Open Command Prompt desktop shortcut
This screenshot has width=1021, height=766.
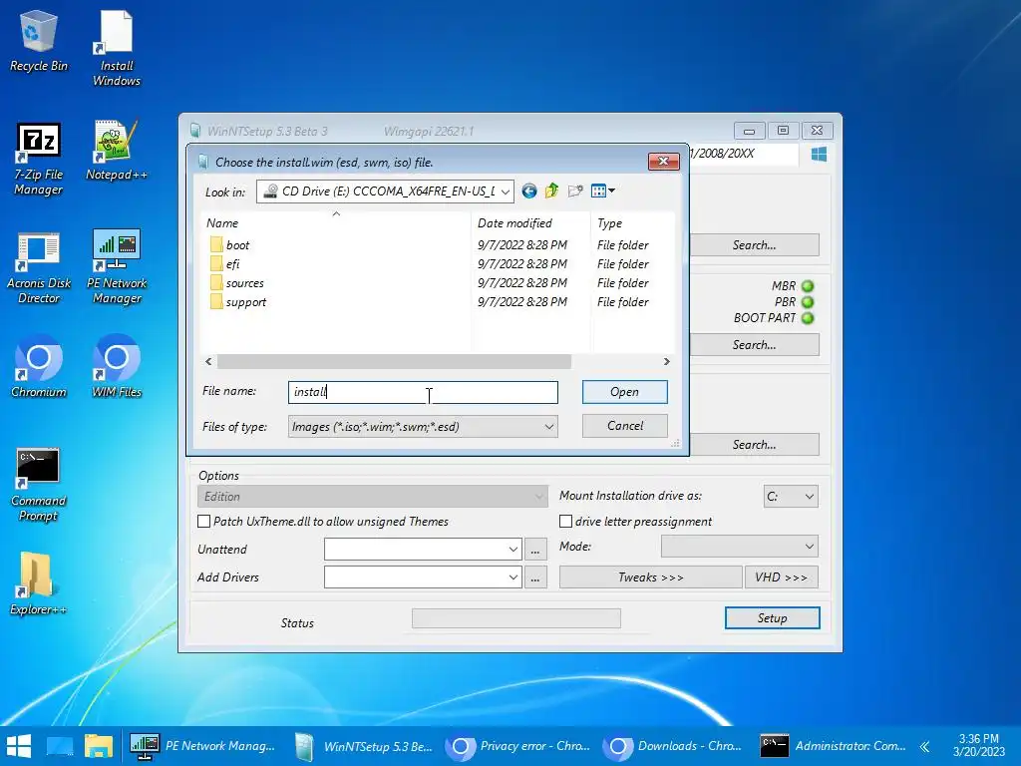[x=39, y=485]
